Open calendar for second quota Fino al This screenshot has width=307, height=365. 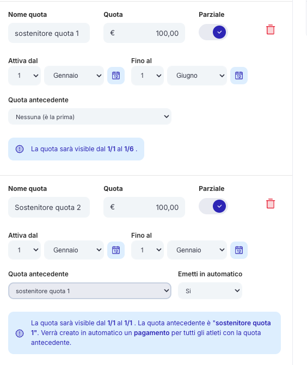point(239,250)
